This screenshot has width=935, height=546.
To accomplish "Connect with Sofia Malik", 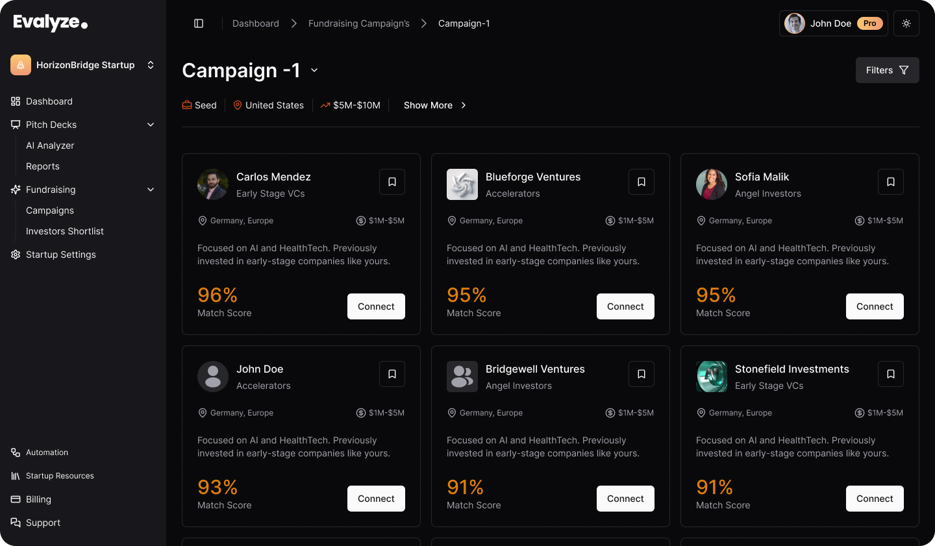I will click(x=875, y=306).
